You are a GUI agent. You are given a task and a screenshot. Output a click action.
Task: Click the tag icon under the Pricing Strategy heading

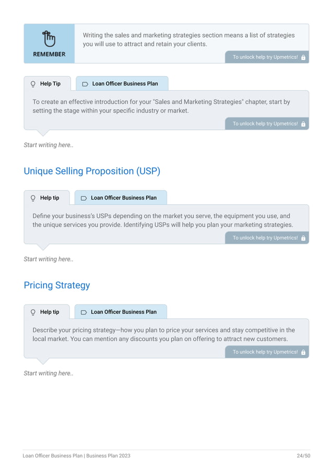pyautogui.click(x=84, y=312)
